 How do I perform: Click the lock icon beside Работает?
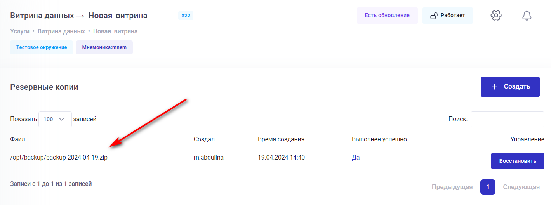[x=434, y=16]
